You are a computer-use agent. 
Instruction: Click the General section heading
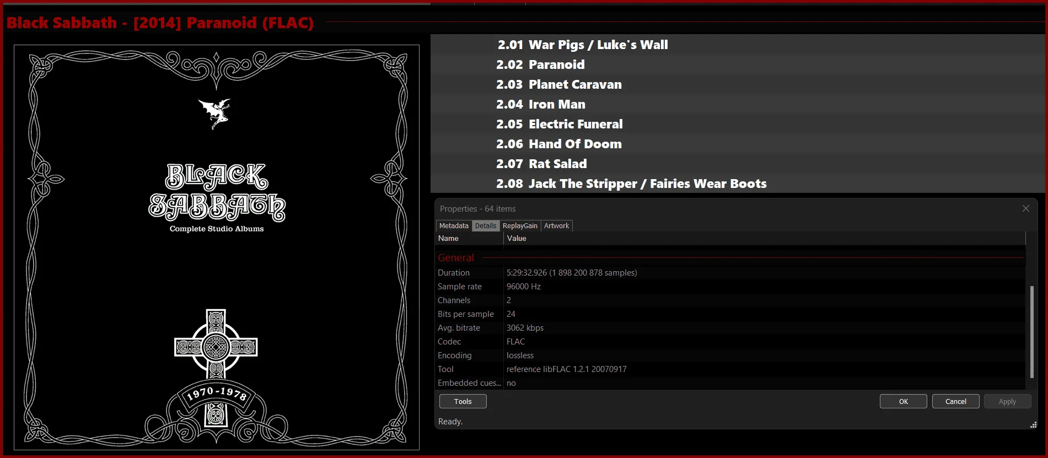tap(456, 257)
